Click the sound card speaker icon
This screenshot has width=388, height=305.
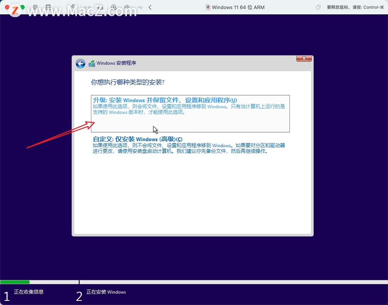tap(127, 8)
